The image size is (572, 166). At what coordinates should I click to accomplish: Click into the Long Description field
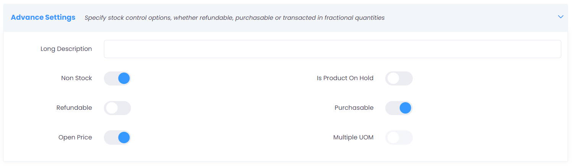pos(332,49)
